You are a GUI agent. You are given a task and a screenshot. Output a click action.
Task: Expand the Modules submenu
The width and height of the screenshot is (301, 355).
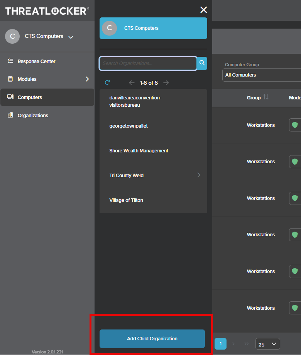click(x=87, y=79)
